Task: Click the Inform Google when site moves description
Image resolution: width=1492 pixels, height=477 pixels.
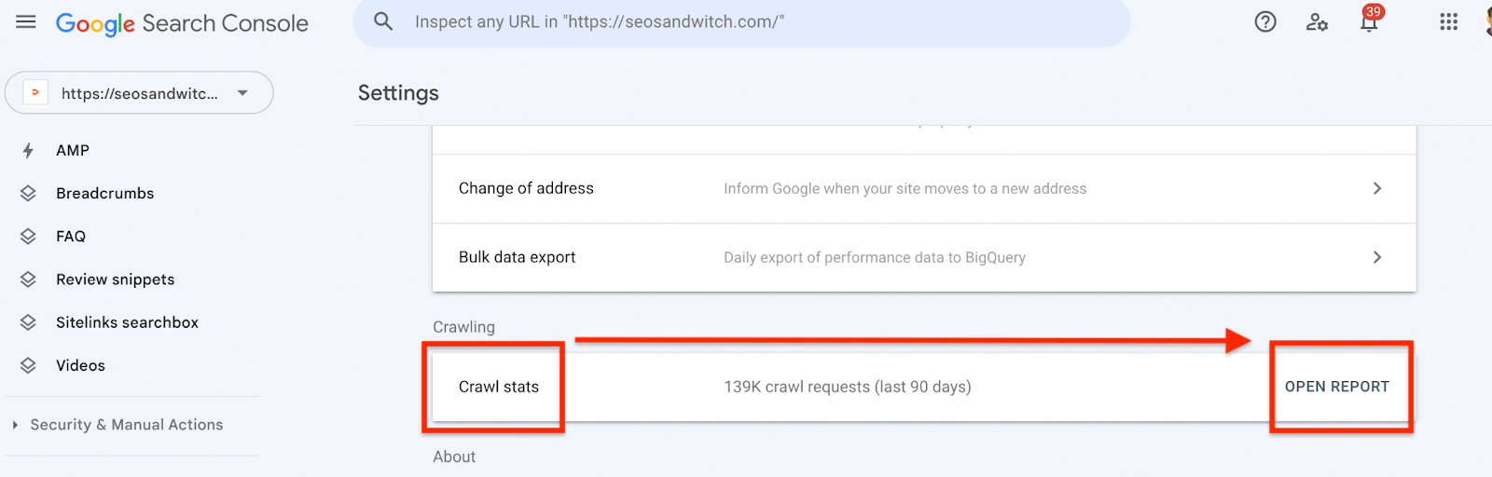Action: pos(905,188)
